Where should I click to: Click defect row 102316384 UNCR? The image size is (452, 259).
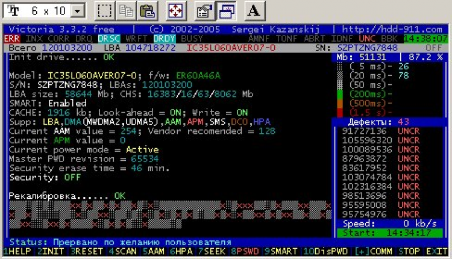pyautogui.click(x=381, y=186)
